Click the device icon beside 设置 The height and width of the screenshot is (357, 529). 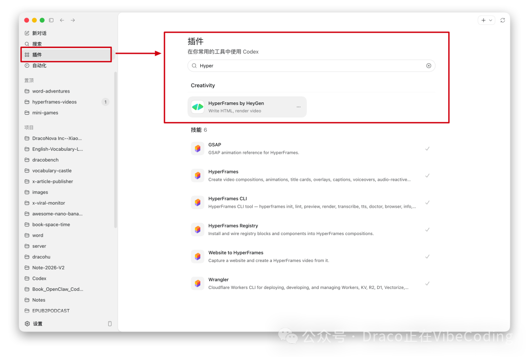(110, 324)
